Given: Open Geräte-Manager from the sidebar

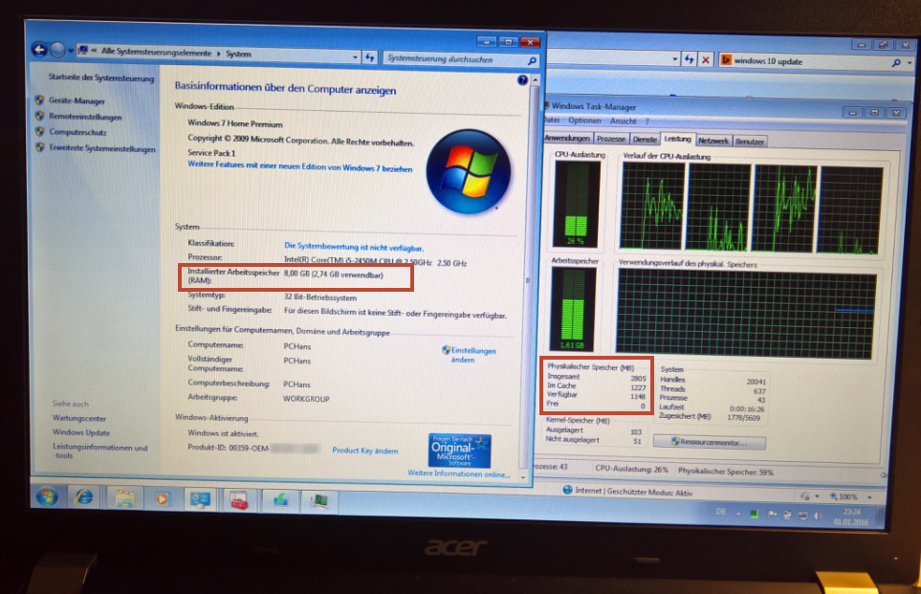Looking at the screenshot, I should click(77, 100).
